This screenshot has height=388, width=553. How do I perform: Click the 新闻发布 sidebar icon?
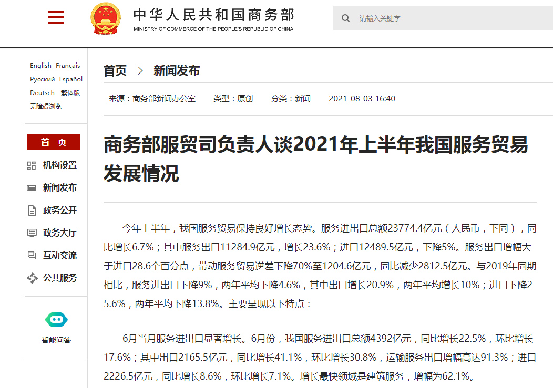[32, 188]
